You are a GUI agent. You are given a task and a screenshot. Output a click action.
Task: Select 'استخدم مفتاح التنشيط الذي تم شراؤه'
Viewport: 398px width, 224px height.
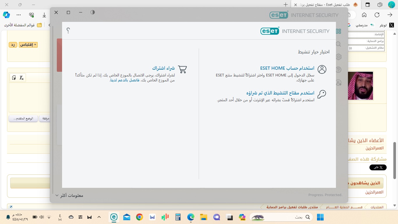coord(280,93)
